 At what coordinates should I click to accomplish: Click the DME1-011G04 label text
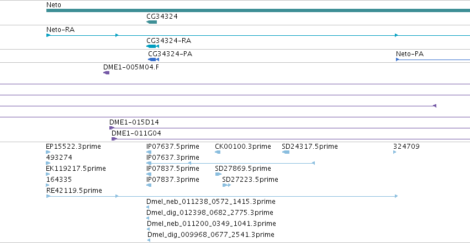point(136,133)
